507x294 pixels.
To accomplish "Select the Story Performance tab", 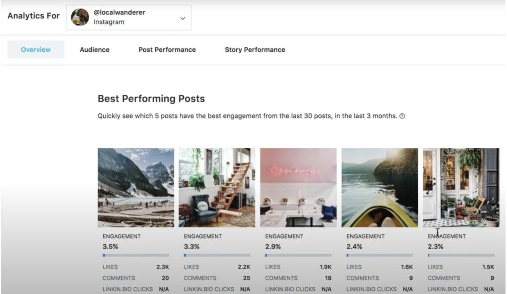I will (255, 49).
